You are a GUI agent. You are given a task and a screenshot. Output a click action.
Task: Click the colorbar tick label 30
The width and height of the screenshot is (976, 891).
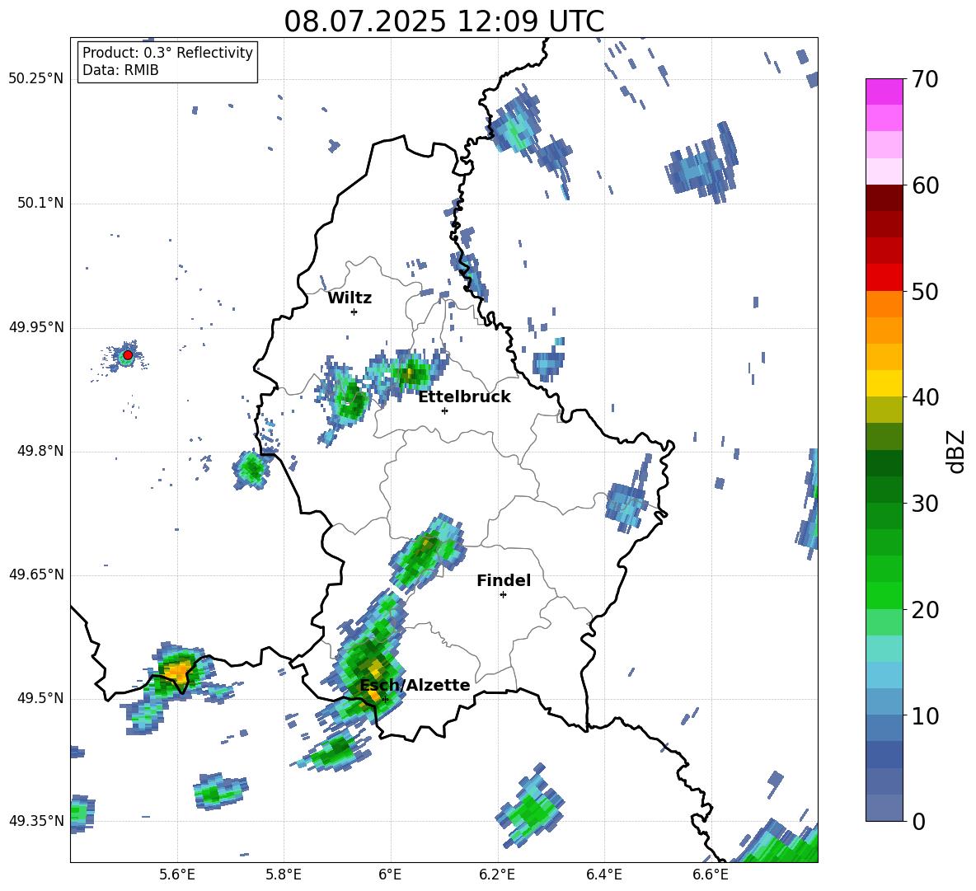click(x=925, y=504)
